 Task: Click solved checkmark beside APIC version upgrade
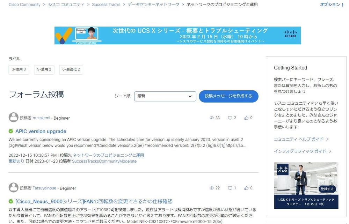[x=11, y=131]
